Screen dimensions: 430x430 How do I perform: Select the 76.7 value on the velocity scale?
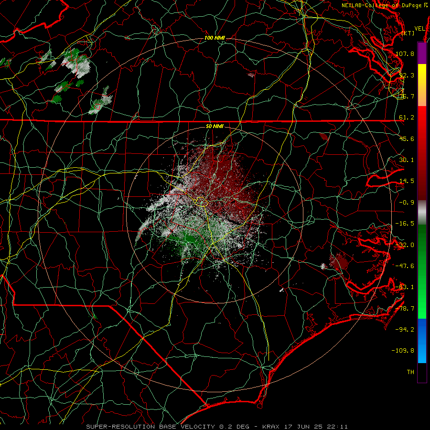[407, 96]
